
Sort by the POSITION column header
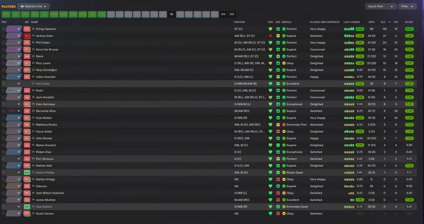pyautogui.click(x=239, y=22)
